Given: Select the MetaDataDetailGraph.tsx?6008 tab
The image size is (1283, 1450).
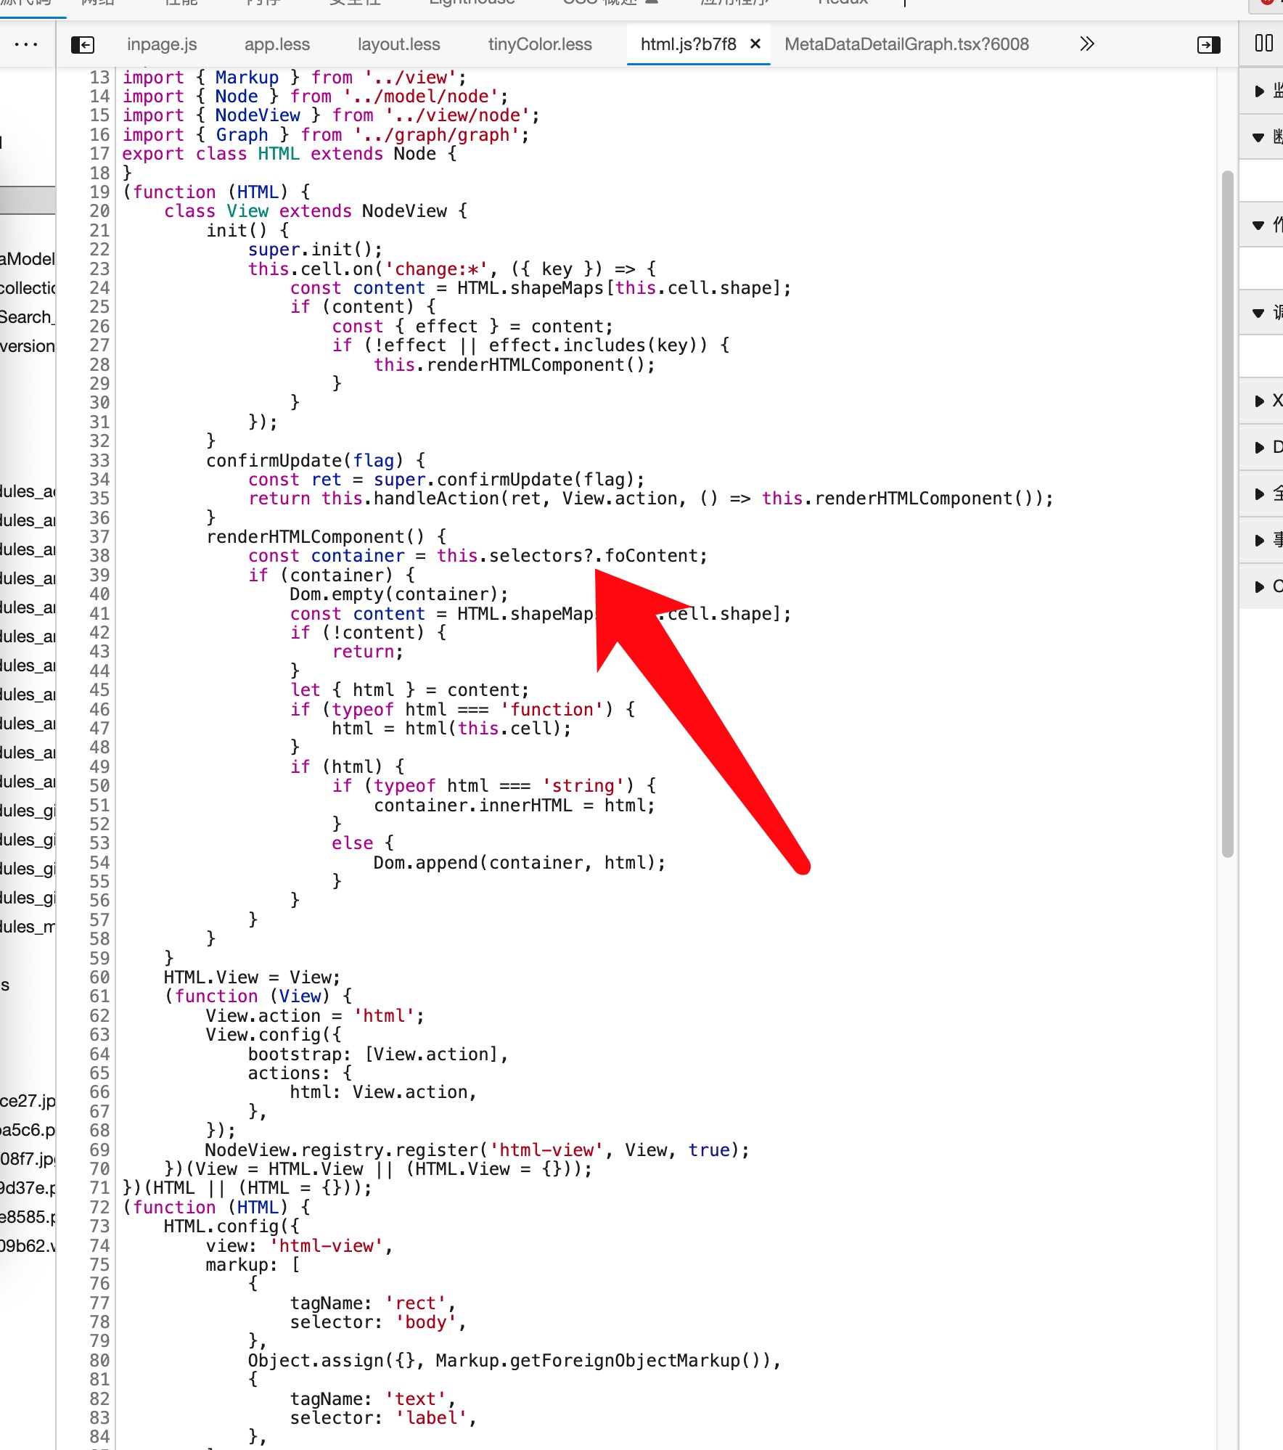Looking at the screenshot, I should click(906, 44).
